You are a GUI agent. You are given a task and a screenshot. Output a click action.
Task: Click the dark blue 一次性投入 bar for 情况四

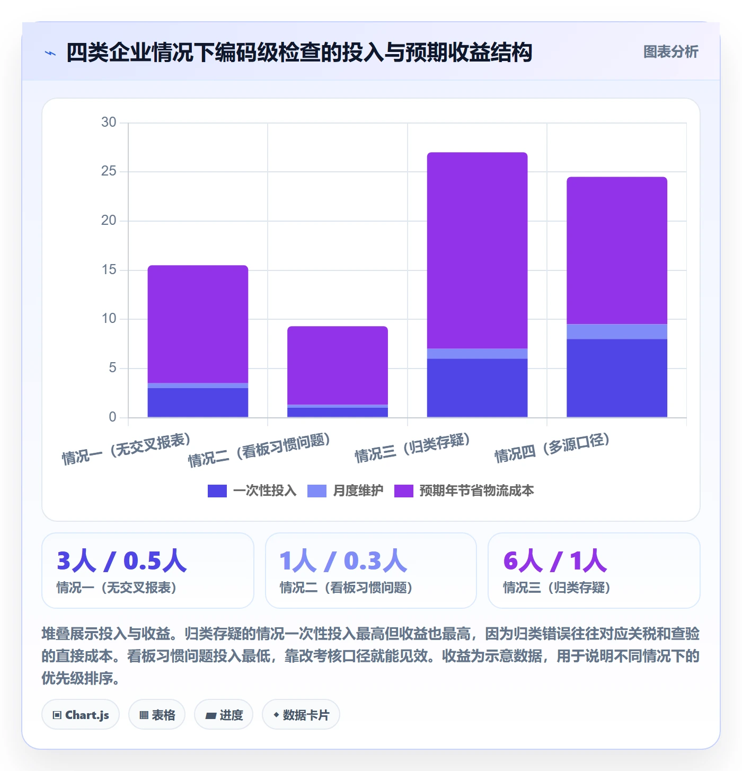617,378
